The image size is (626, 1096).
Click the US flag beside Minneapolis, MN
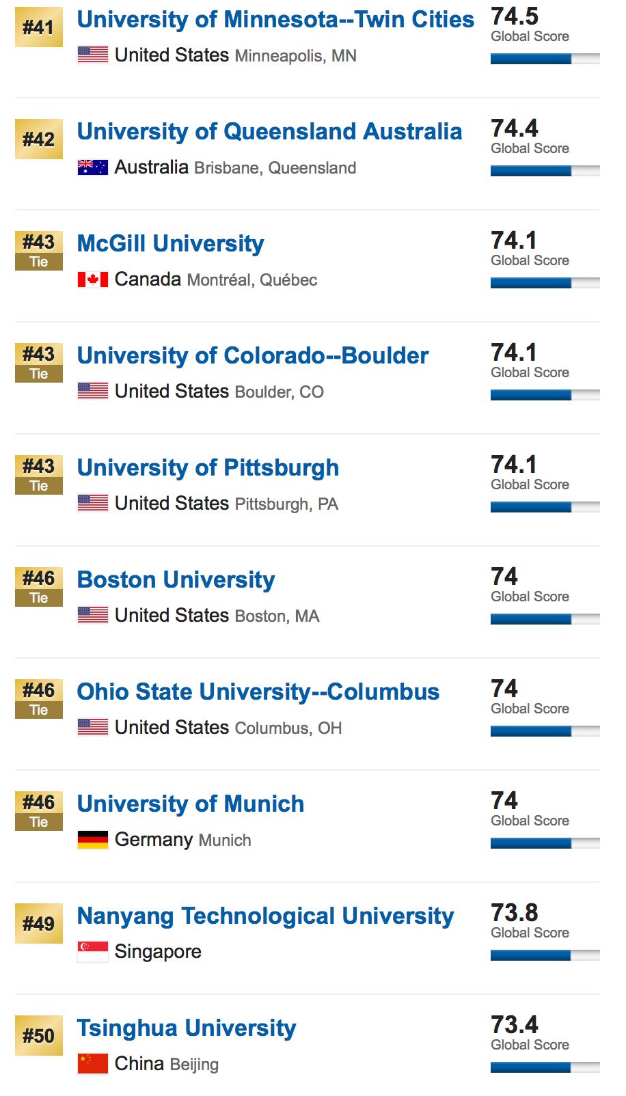93,55
